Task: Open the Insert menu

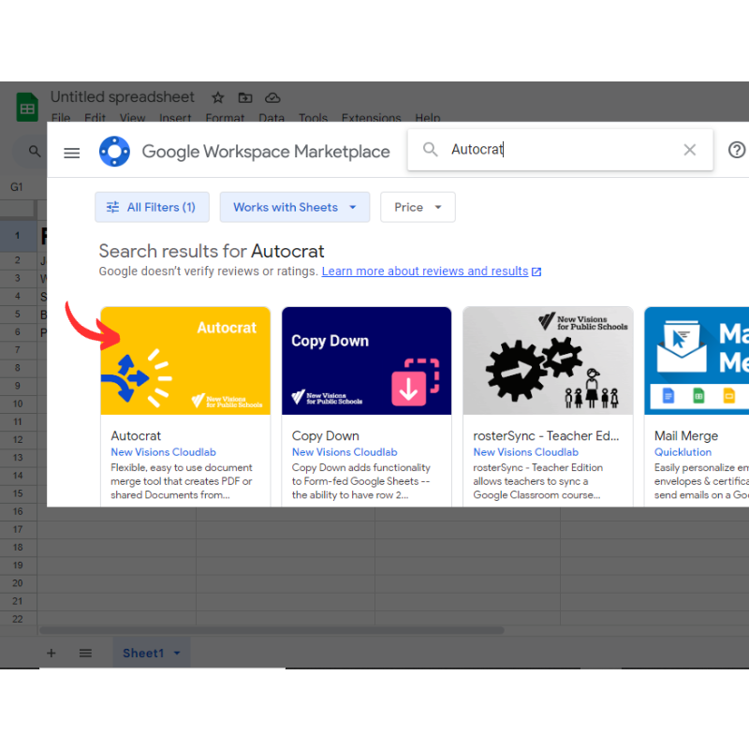Action: click(x=175, y=118)
